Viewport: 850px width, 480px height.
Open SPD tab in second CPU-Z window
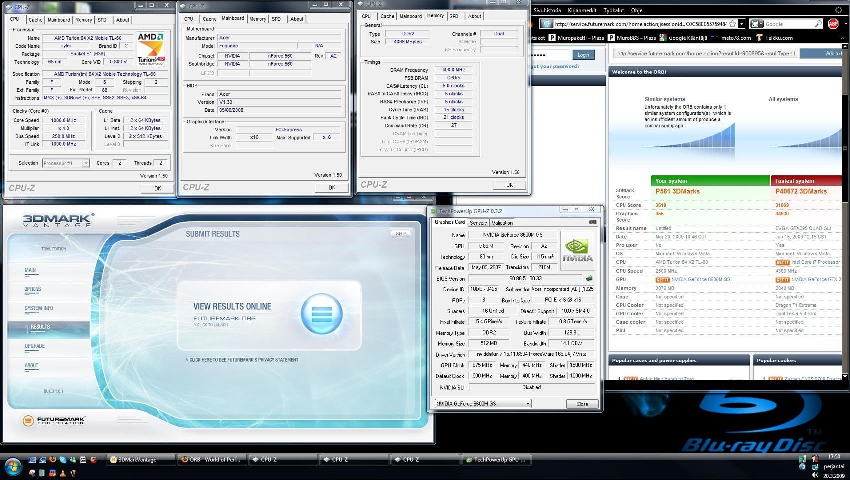tap(276, 19)
